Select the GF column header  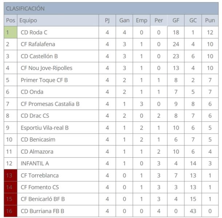tap(176, 20)
